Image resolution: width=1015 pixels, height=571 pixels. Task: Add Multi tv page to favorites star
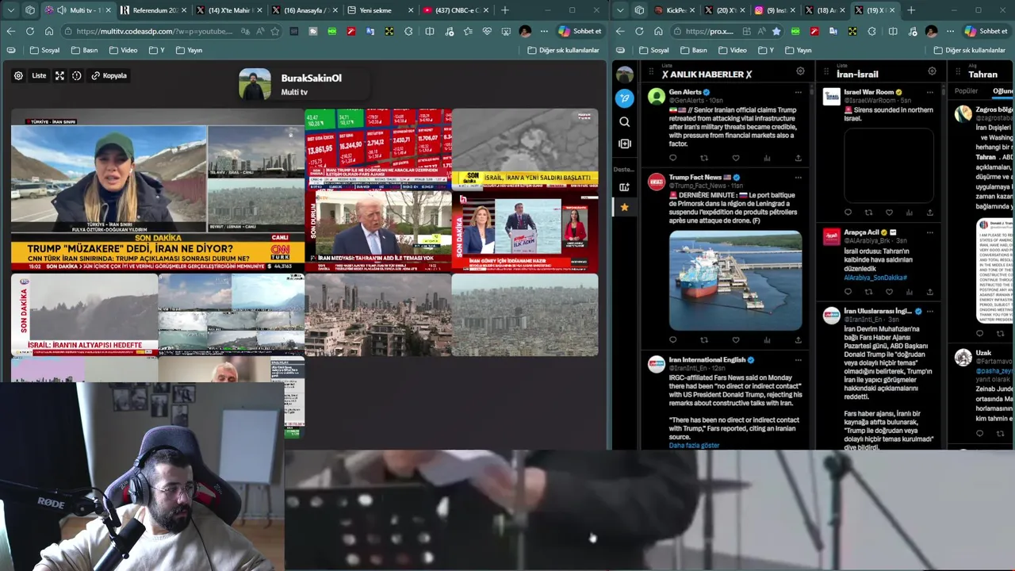(275, 31)
